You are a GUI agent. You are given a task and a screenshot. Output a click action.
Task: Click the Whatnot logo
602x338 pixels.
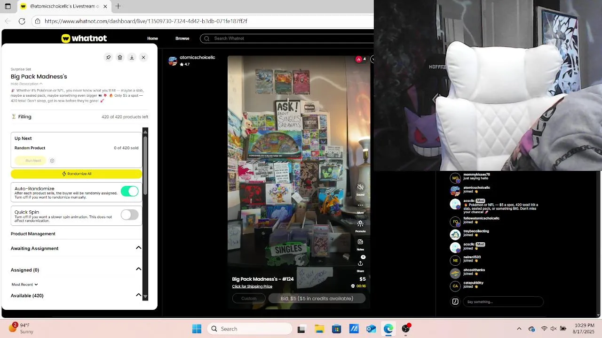84,38
